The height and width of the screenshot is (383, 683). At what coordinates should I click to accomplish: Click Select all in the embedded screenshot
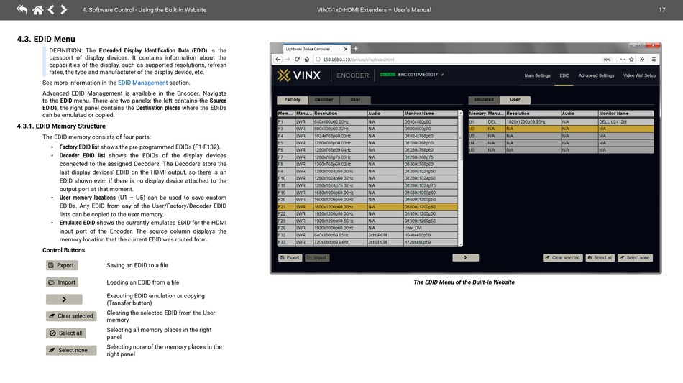click(x=600, y=258)
